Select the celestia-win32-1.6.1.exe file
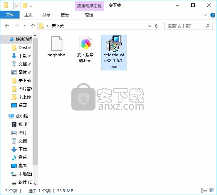The width and height of the screenshot is (217, 195). tap(114, 53)
